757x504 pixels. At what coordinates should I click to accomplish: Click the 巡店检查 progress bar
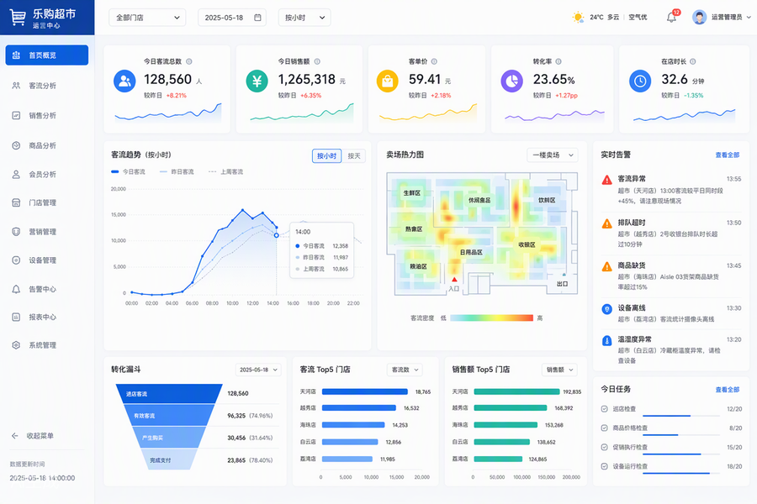click(681, 416)
